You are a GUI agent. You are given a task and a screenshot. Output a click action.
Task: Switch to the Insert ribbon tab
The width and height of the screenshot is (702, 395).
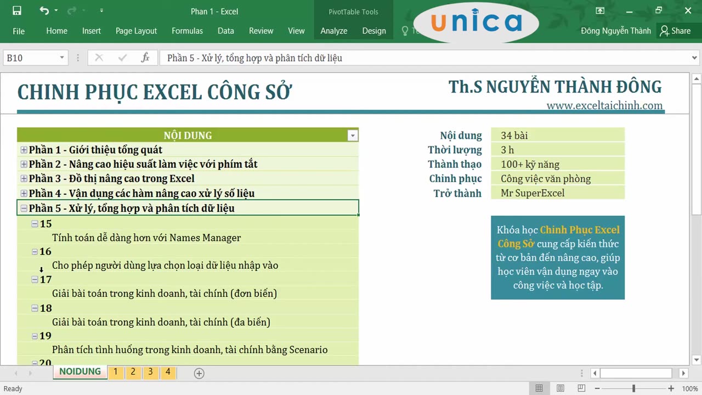(x=92, y=31)
